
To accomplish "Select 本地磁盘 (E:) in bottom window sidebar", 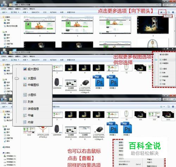I will [x=10, y=162].
